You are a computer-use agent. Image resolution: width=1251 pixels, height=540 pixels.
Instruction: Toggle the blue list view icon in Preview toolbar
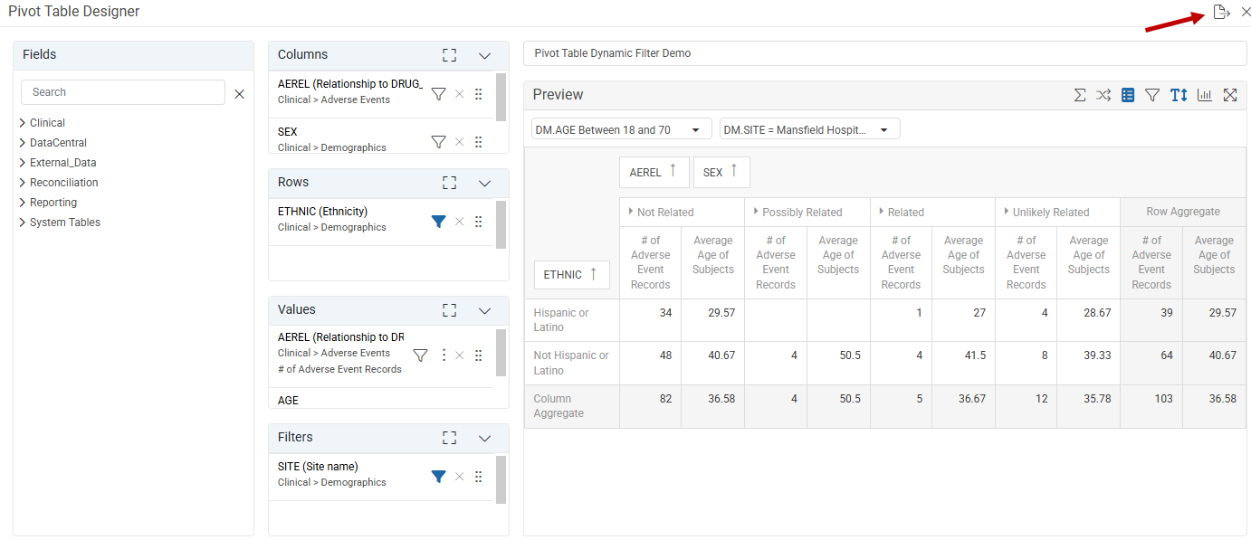[1128, 95]
